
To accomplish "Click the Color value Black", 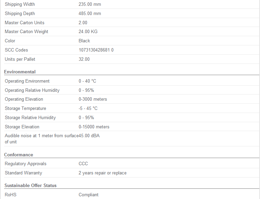I will (84, 41).
